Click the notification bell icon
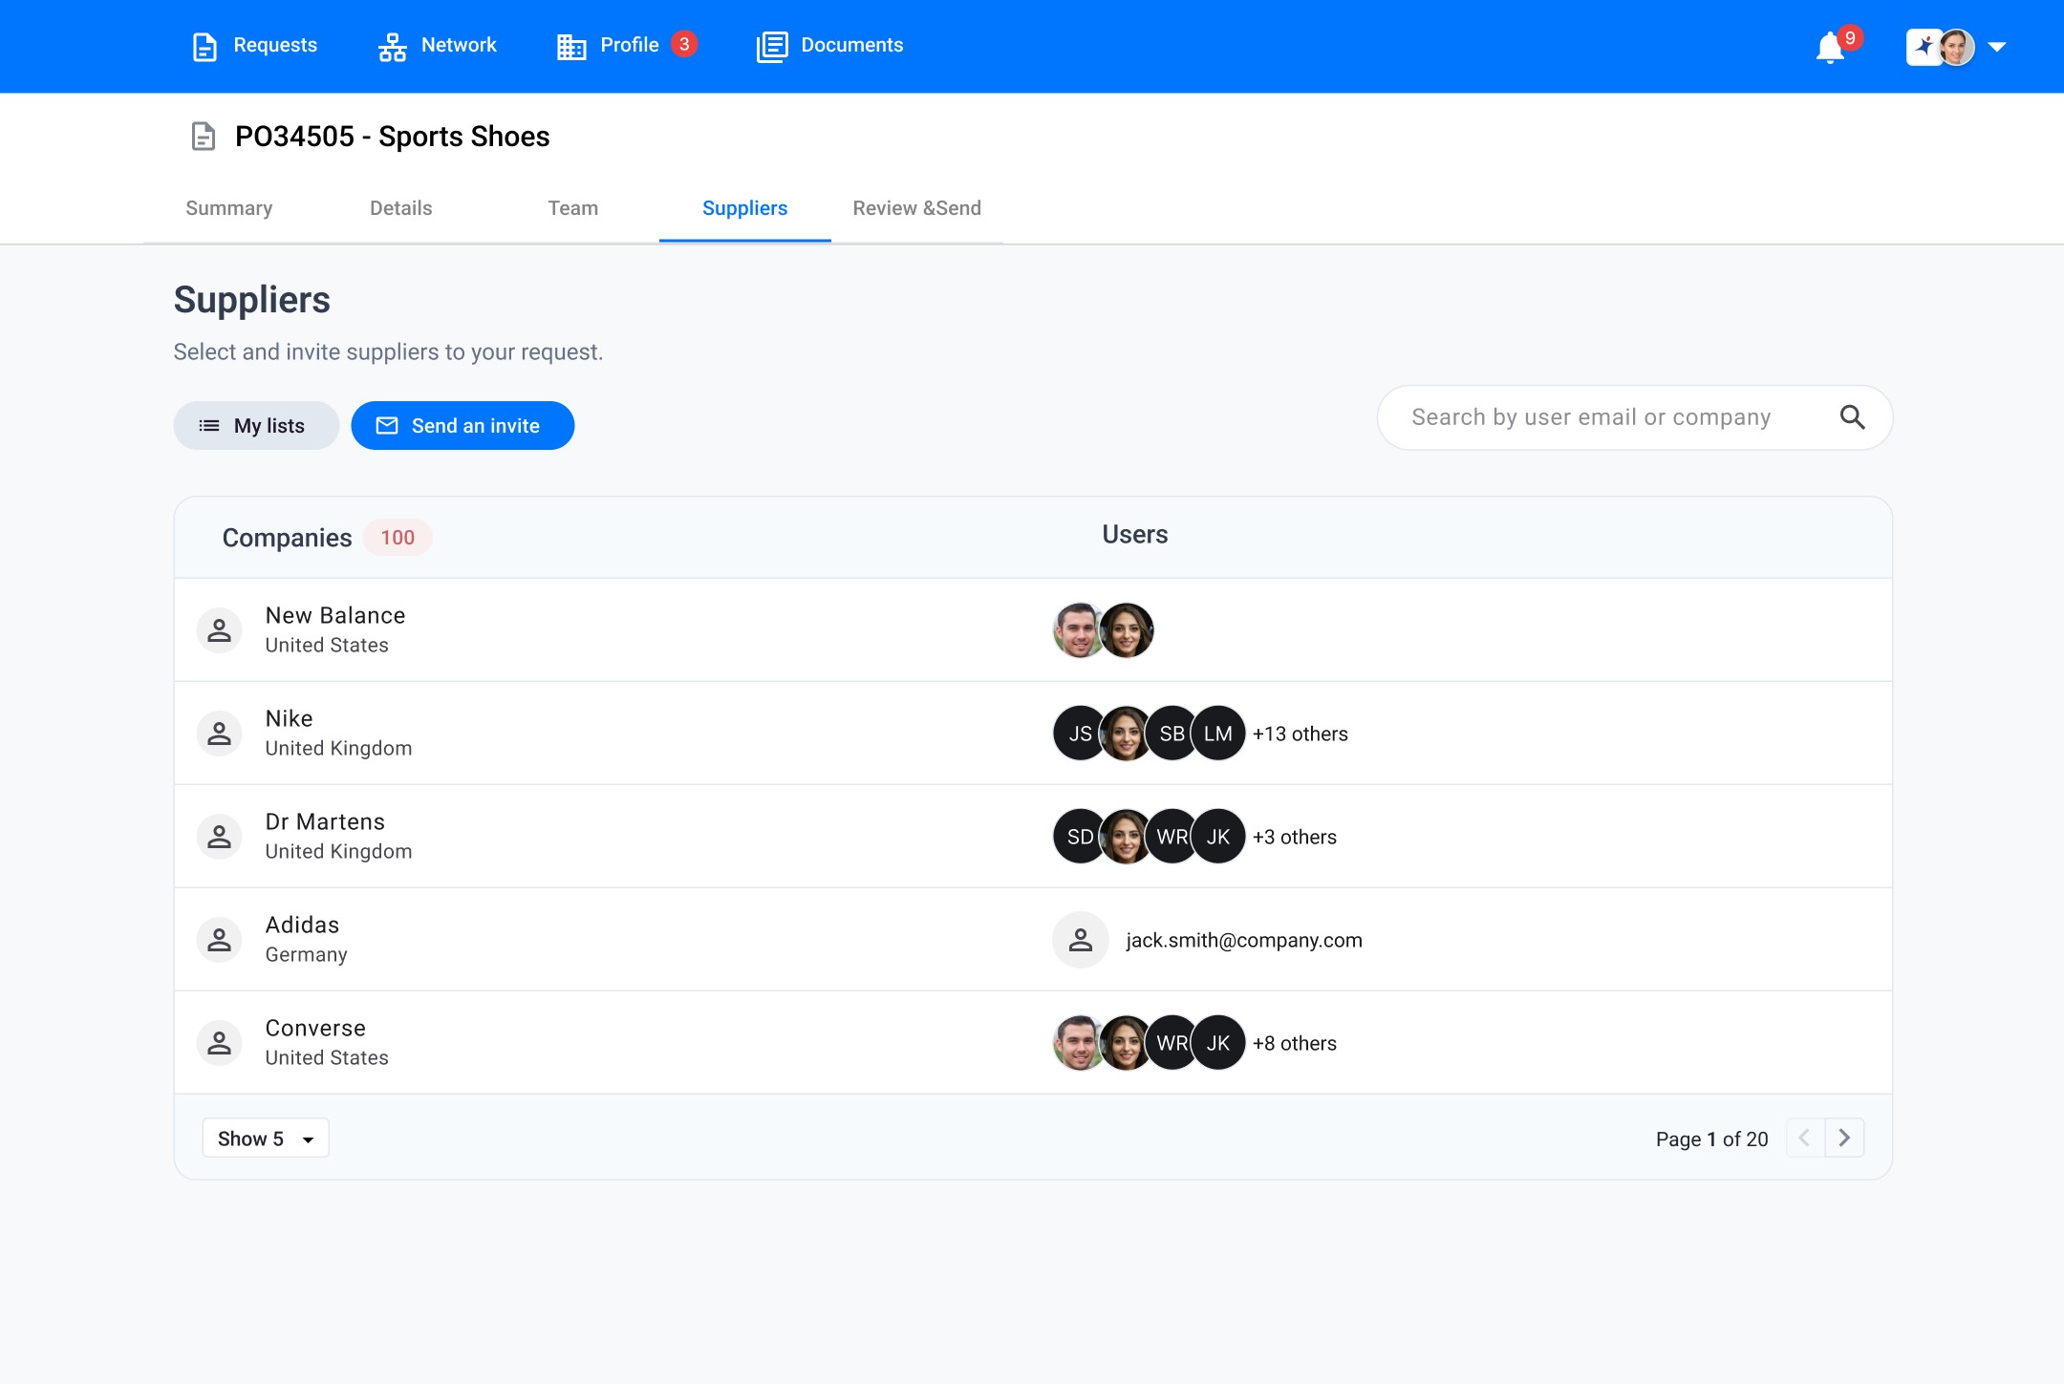 point(1829,47)
